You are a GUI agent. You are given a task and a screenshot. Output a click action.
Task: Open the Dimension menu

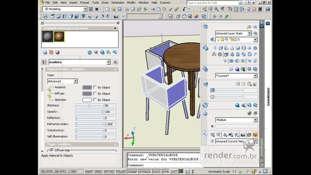(x=118, y=3)
